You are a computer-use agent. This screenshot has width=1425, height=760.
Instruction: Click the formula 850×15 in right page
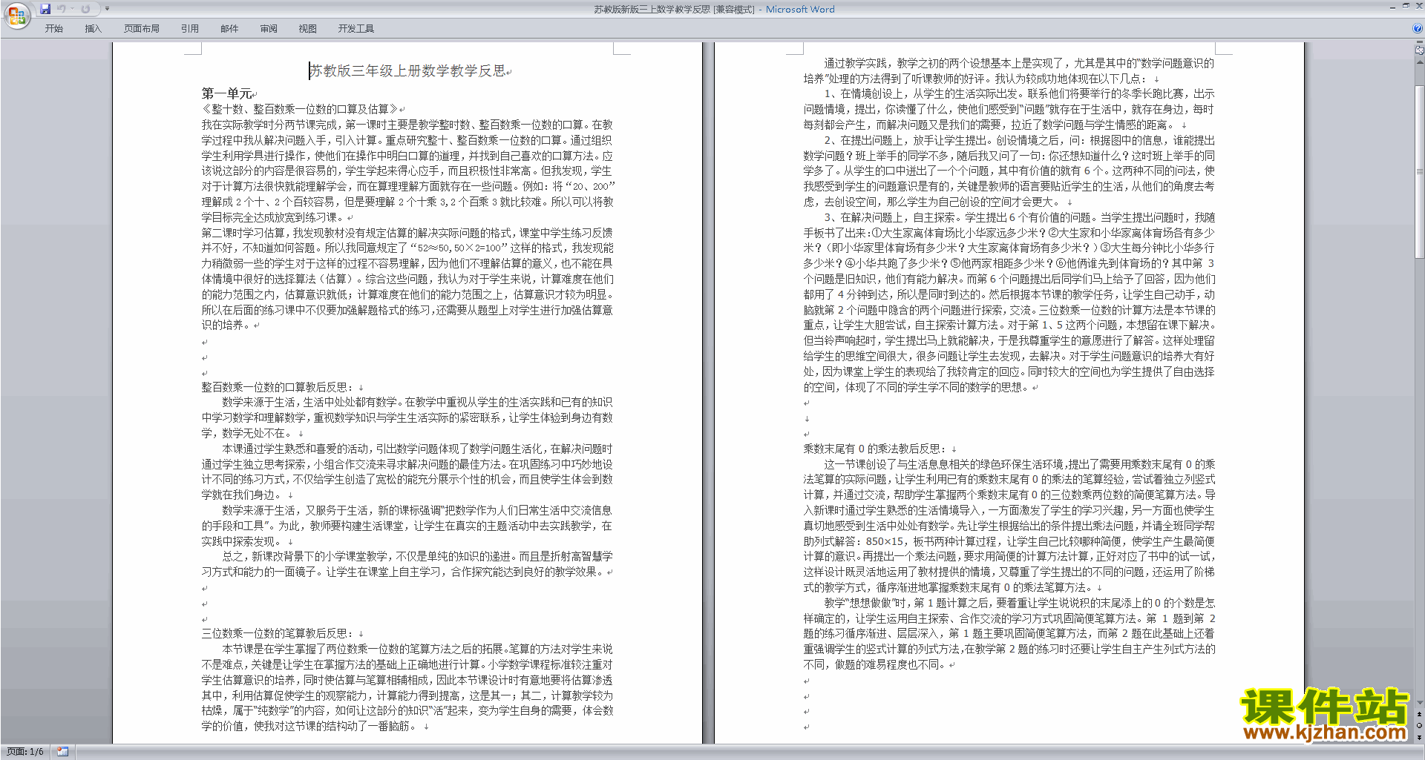(x=885, y=541)
